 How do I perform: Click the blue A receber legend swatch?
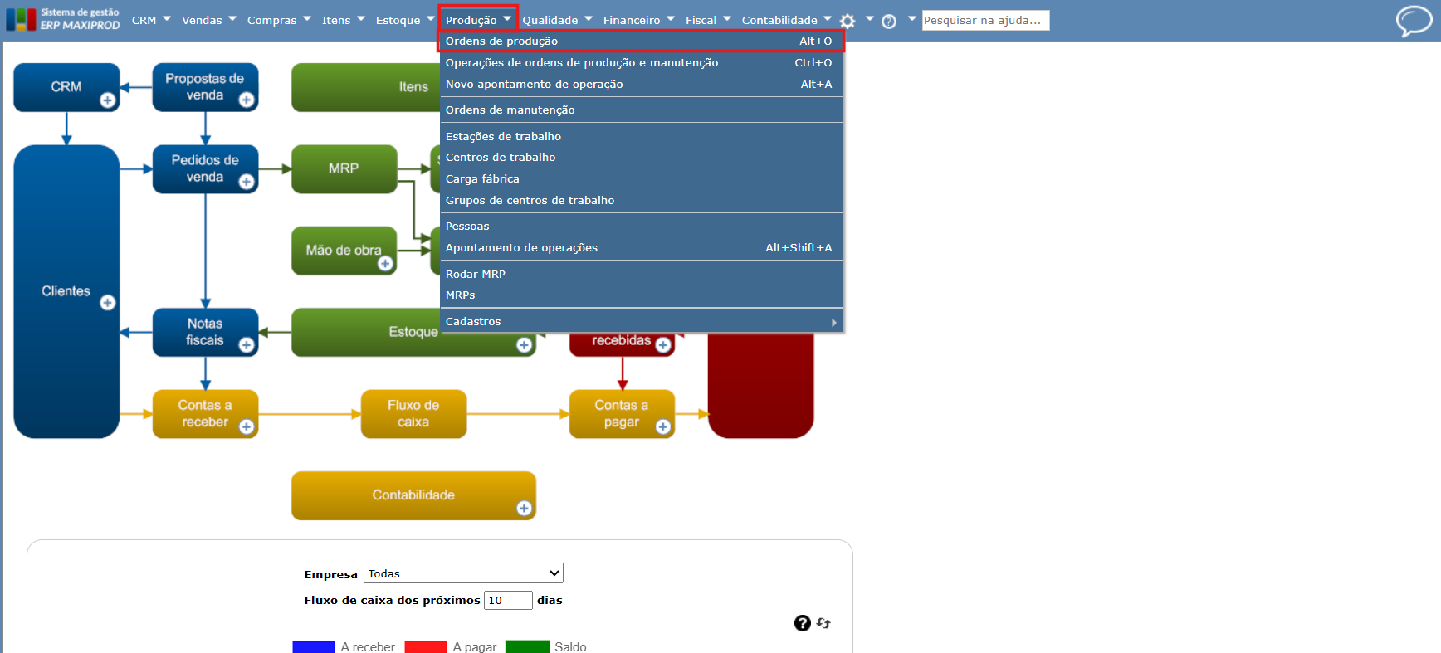314,647
